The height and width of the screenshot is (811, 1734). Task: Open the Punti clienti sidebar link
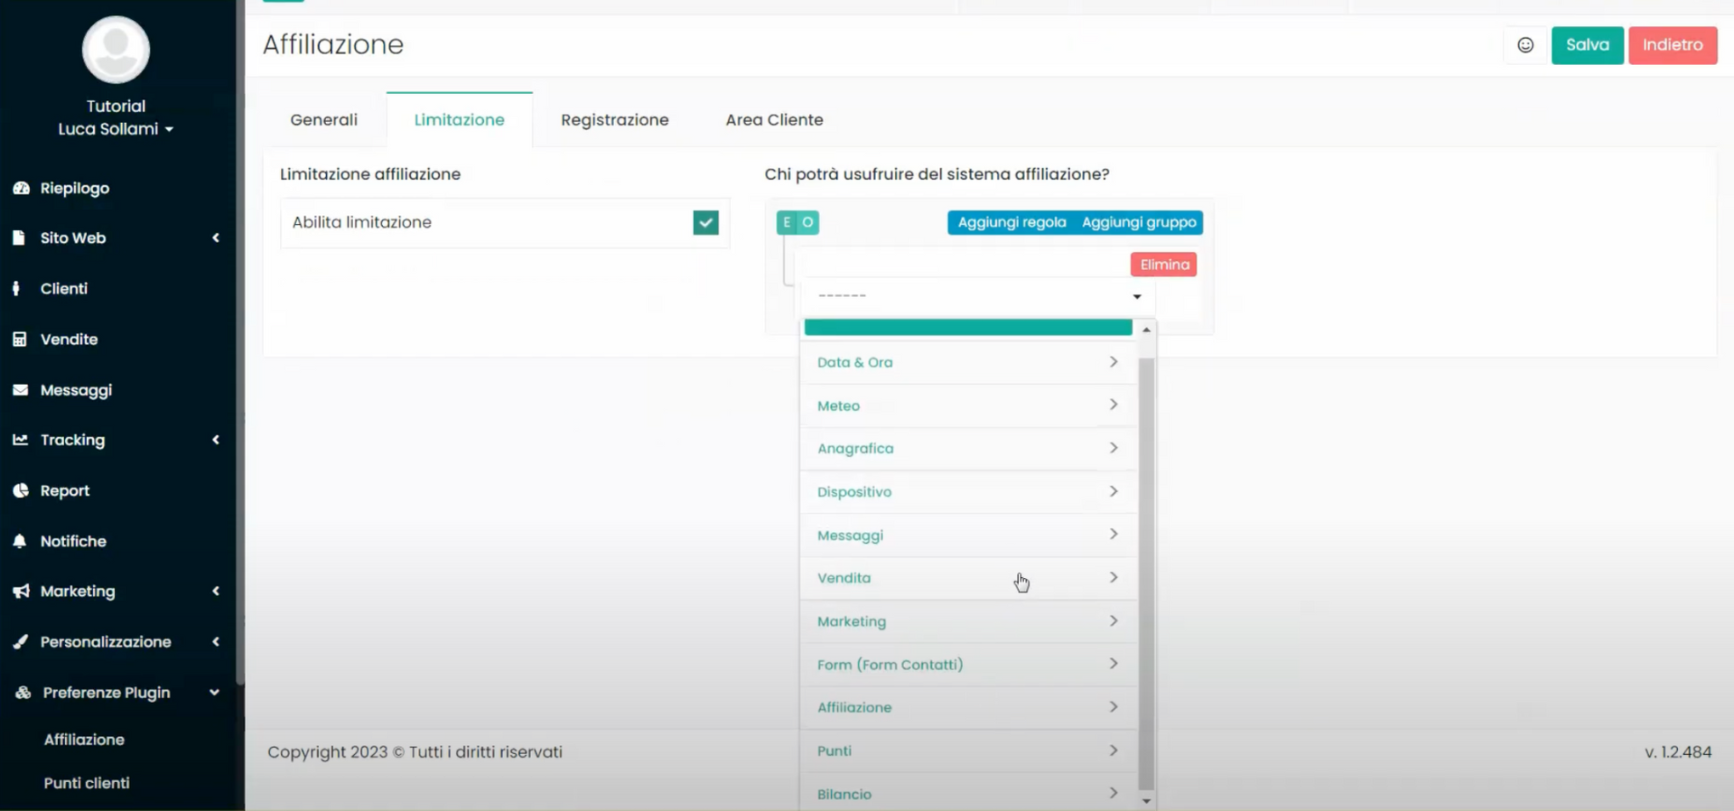(87, 783)
